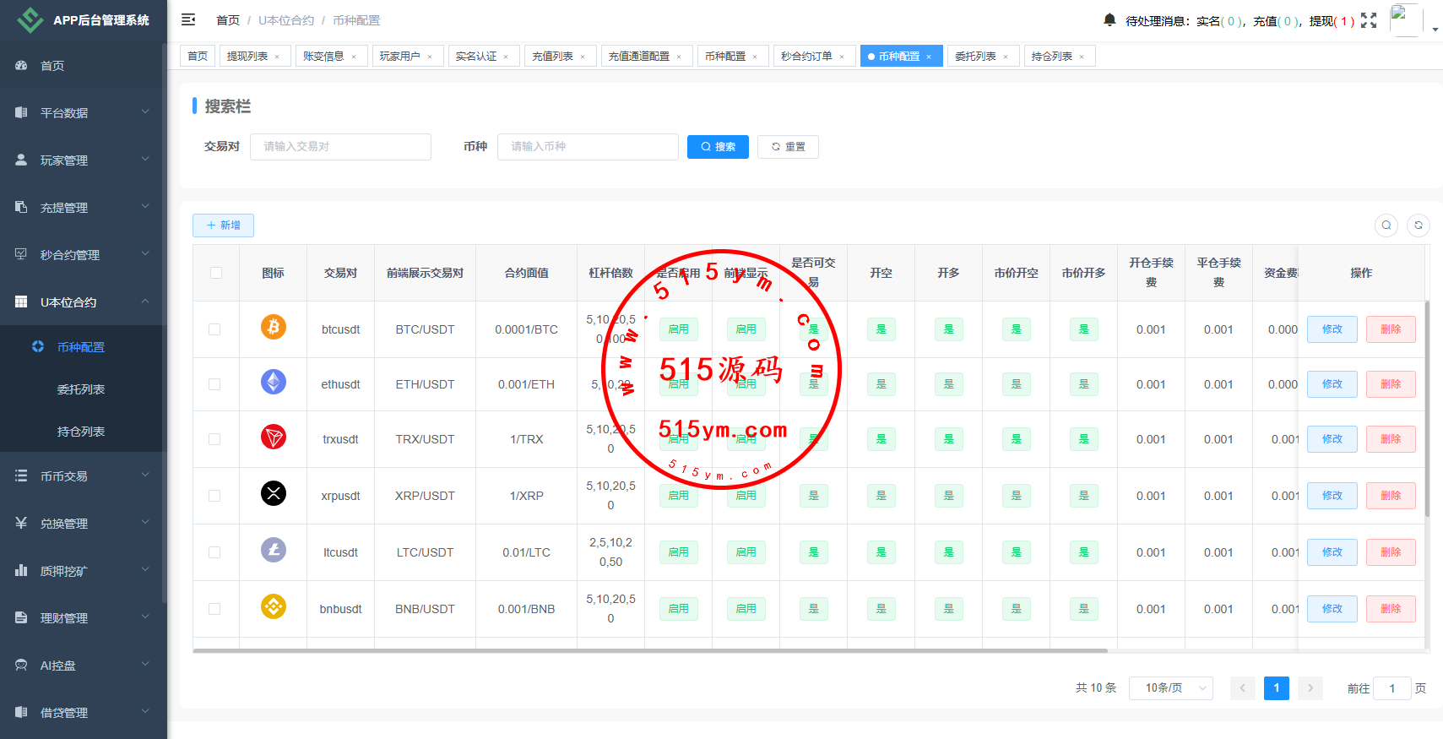Tick the checkbox for btcusdt row
1443x739 pixels.
[214, 329]
